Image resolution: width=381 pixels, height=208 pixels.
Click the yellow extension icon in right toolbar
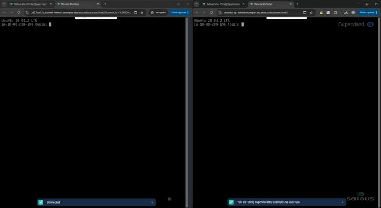(321, 12)
